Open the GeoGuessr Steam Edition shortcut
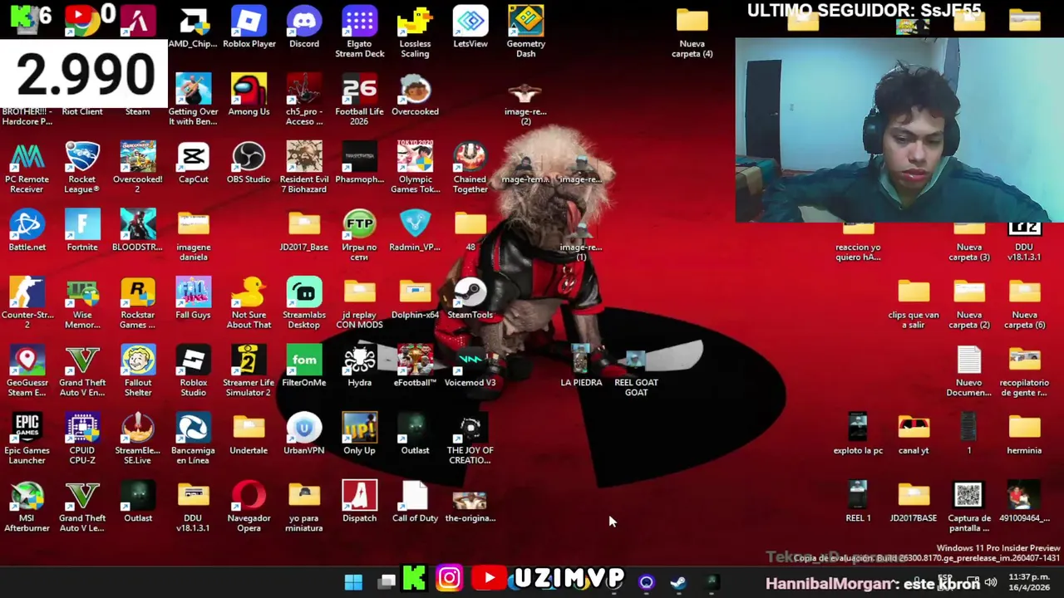This screenshot has width=1064, height=598. [x=27, y=372]
